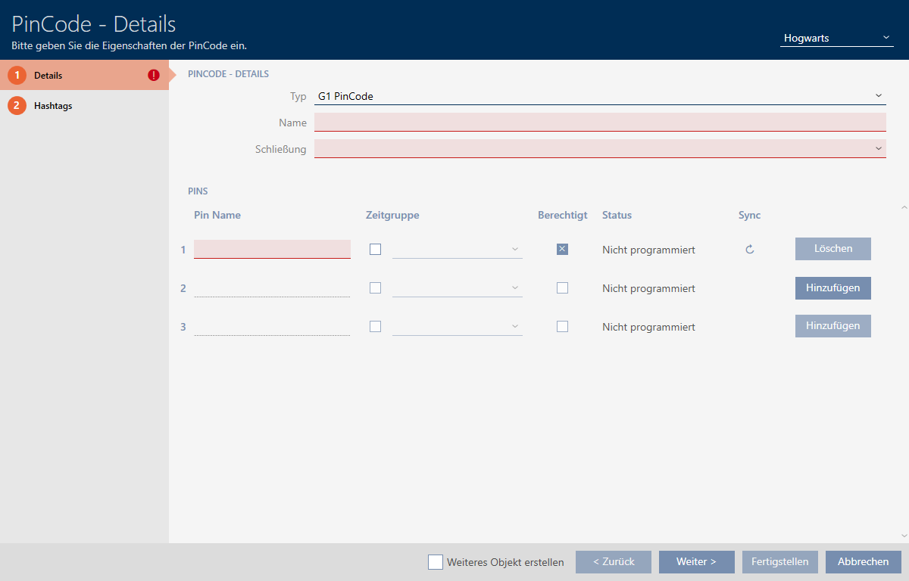
Task: Click the Pin Name field for pin 1
Action: pyautogui.click(x=272, y=249)
